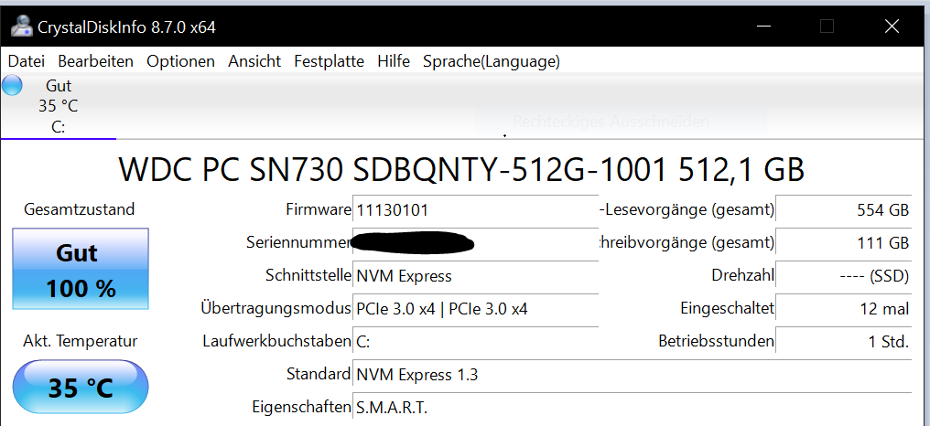This screenshot has height=426, width=930.
Task: Click the Eigenschaften field showing S.M.A.R.T.
Action: [632, 408]
